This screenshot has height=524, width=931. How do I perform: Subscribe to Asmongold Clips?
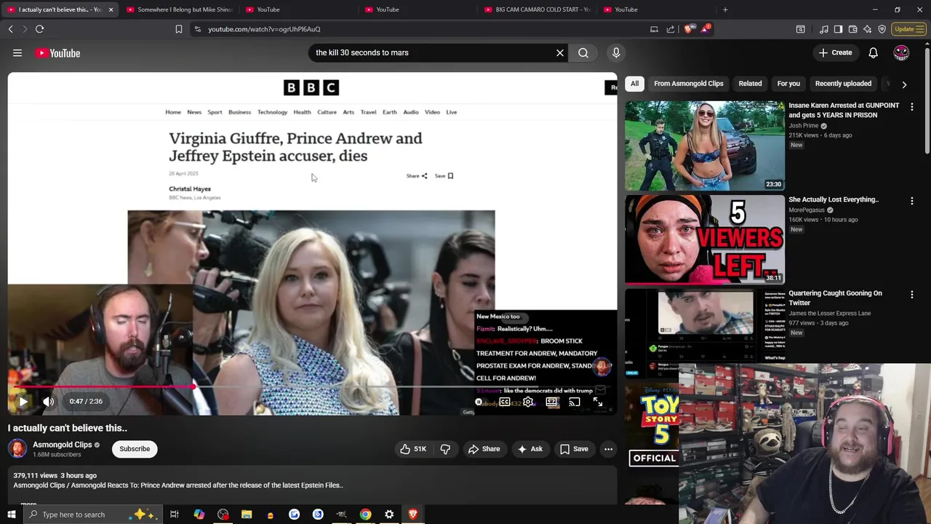click(x=135, y=449)
